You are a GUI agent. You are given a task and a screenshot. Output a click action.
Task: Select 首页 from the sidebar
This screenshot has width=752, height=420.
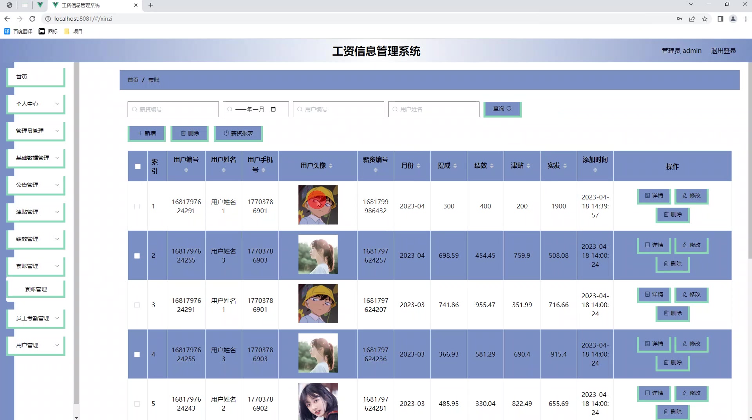[35, 77]
